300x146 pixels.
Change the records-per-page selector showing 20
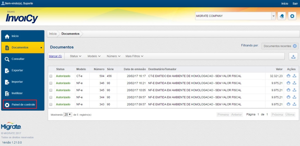click(67, 115)
